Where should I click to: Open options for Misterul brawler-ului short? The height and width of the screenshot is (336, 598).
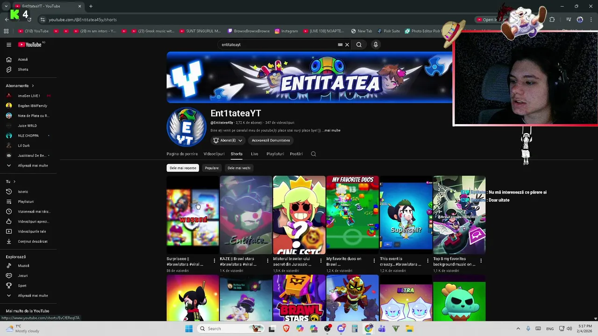tap(321, 260)
